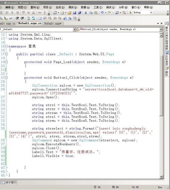
Task: Expand the Button1_Click member dropdown
Action: (161, 29)
